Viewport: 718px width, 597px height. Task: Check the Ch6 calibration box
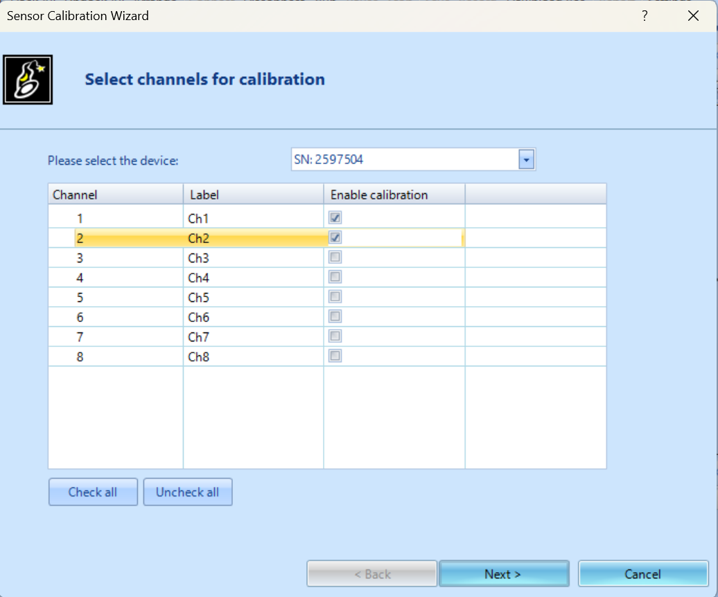(335, 317)
